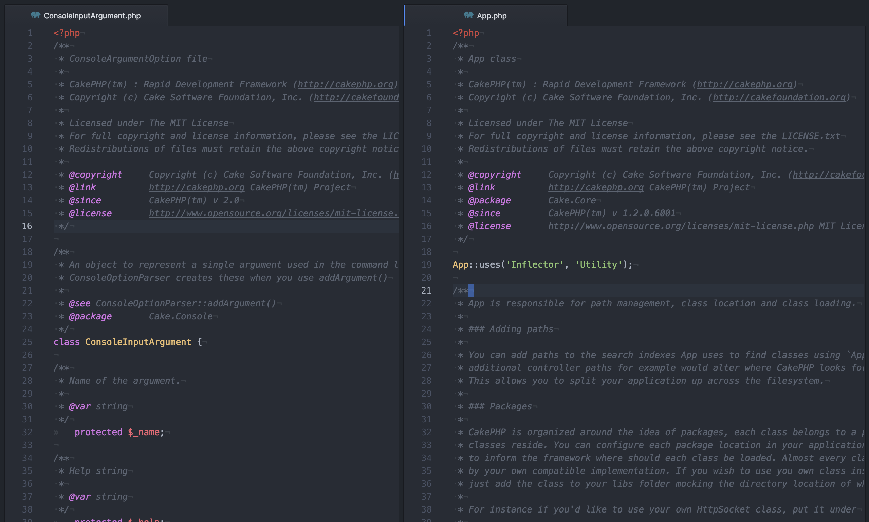Viewport: 869px width, 522px height.
Task: Click 'Licensed under The MIT License' in App.php
Action: point(548,123)
